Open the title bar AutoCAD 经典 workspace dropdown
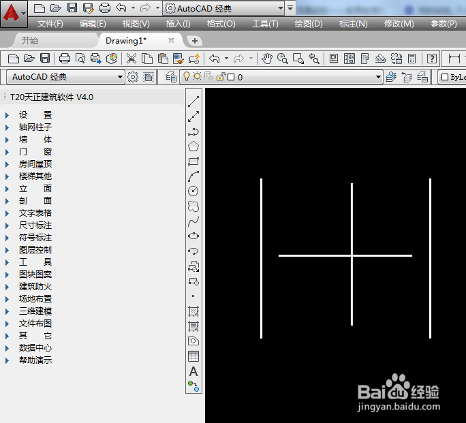The height and width of the screenshot is (423, 466). pyautogui.click(x=280, y=8)
